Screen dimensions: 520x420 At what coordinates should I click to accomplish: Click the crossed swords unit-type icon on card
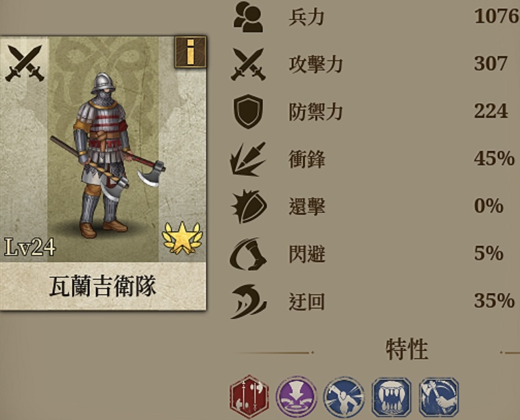pyautogui.click(x=24, y=63)
